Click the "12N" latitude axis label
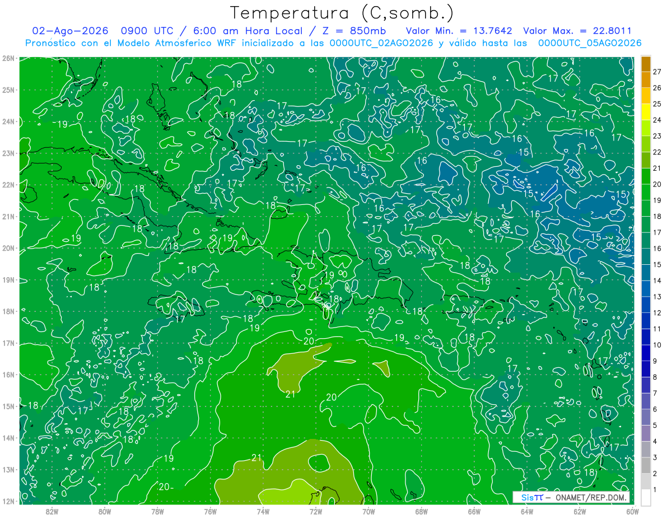 coord(8,501)
